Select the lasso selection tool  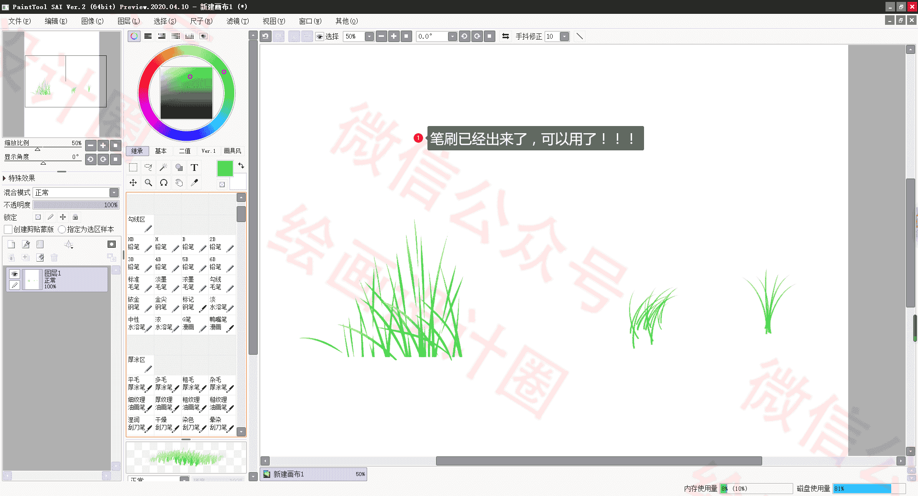click(149, 168)
